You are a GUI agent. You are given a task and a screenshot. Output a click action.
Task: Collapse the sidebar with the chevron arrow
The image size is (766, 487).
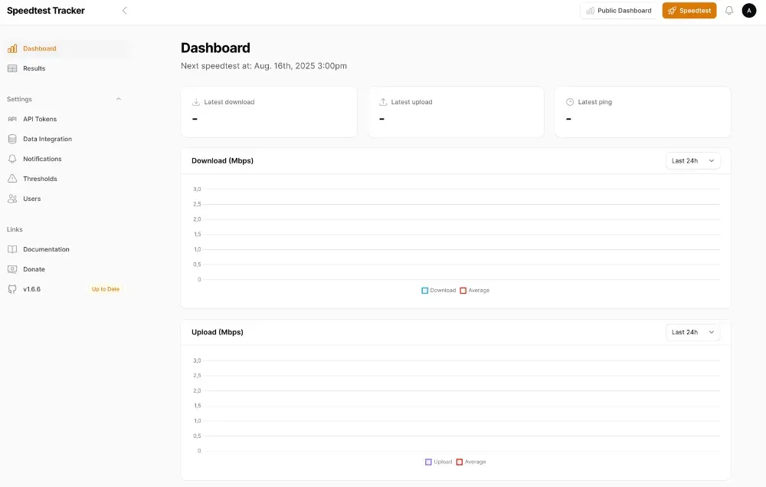point(125,11)
